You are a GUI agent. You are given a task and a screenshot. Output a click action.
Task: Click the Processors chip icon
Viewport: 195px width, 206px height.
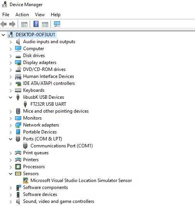(x=18, y=167)
